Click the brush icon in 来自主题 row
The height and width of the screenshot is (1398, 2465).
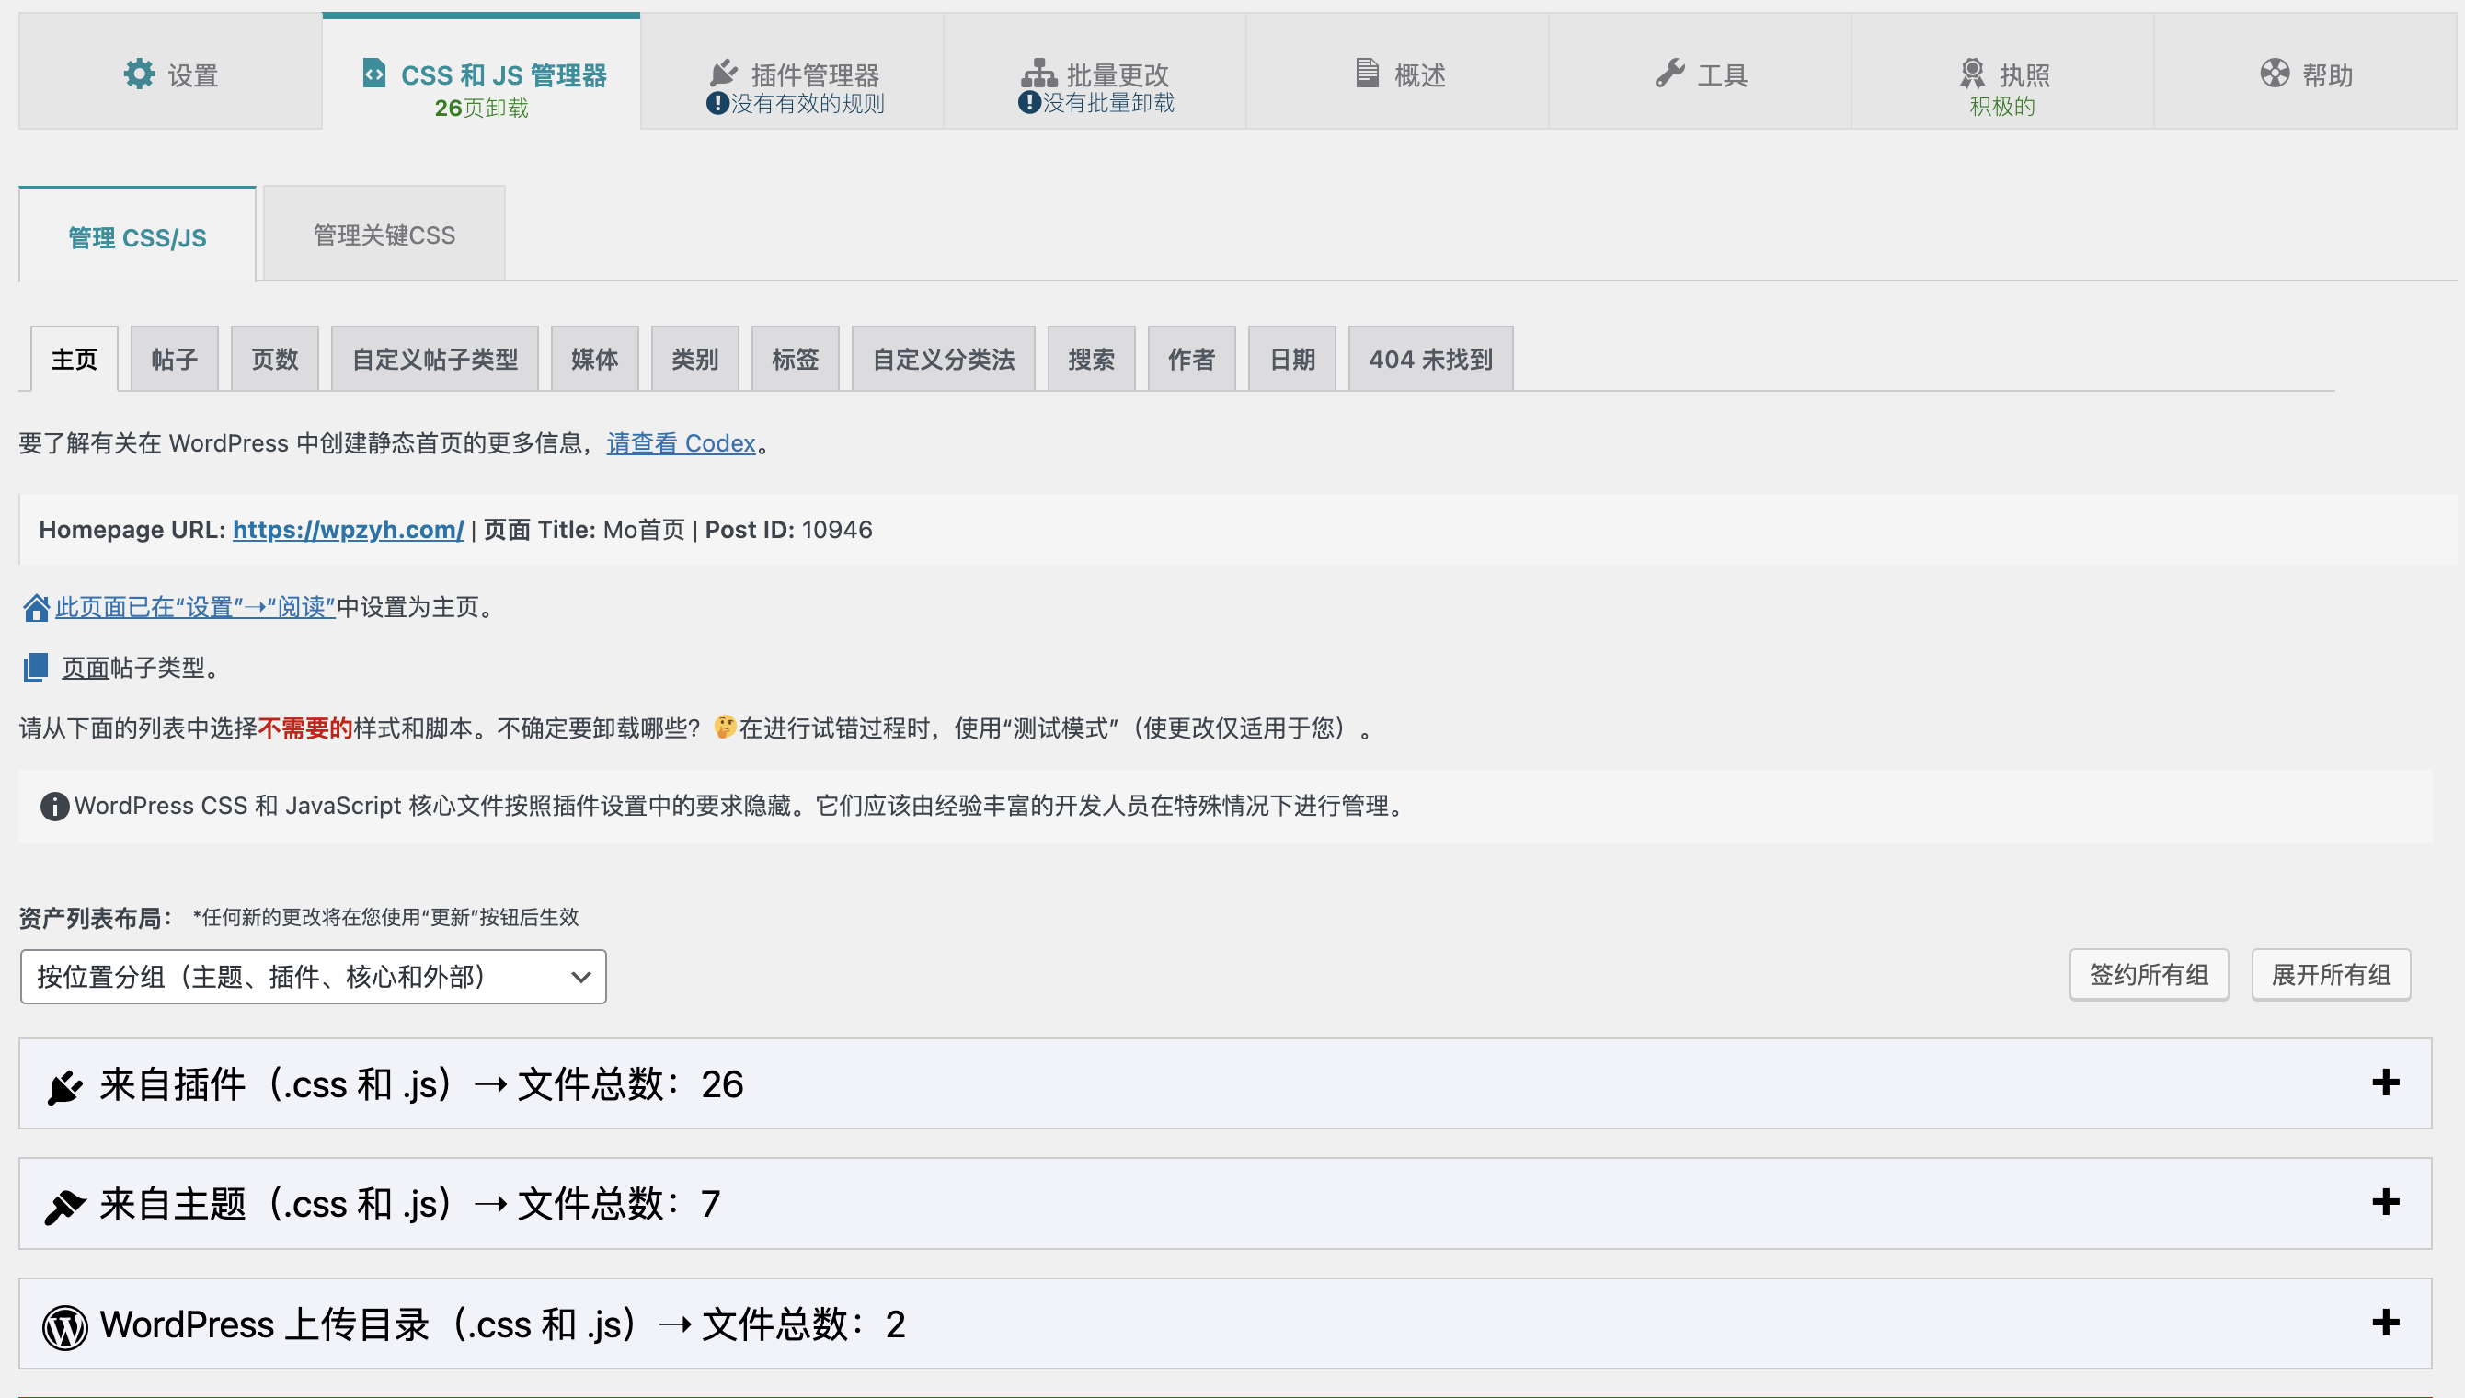[x=64, y=1206]
